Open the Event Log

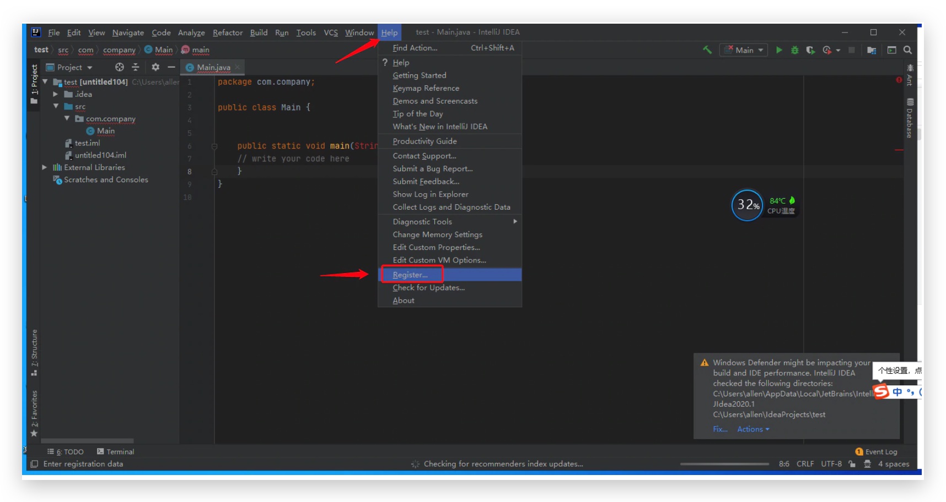point(876,451)
